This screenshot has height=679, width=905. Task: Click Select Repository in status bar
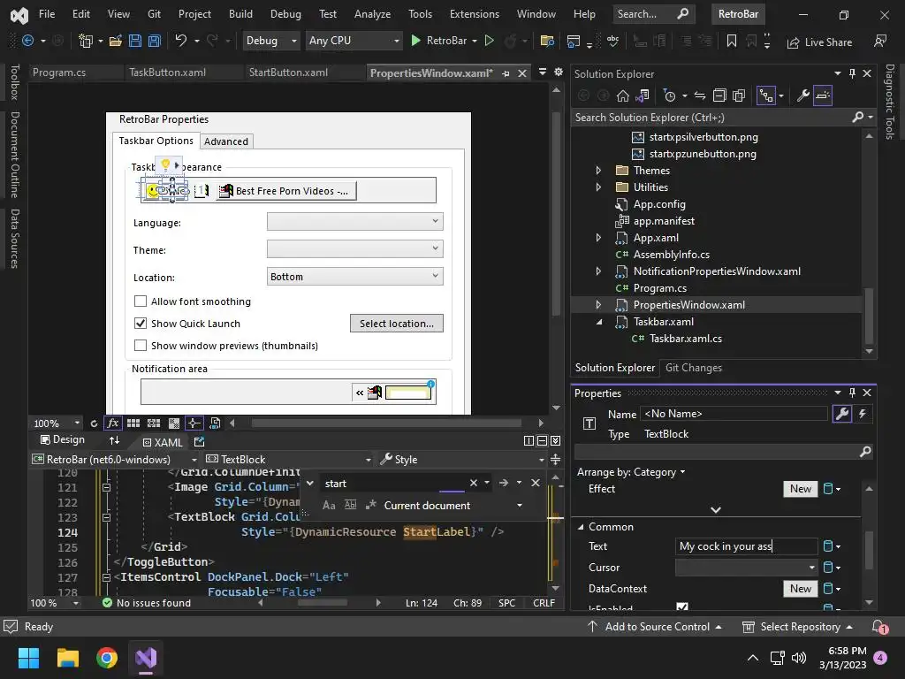[x=797, y=627]
